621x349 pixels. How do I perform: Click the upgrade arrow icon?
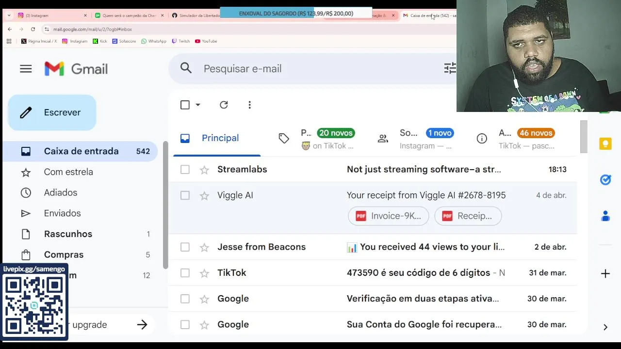(x=142, y=325)
